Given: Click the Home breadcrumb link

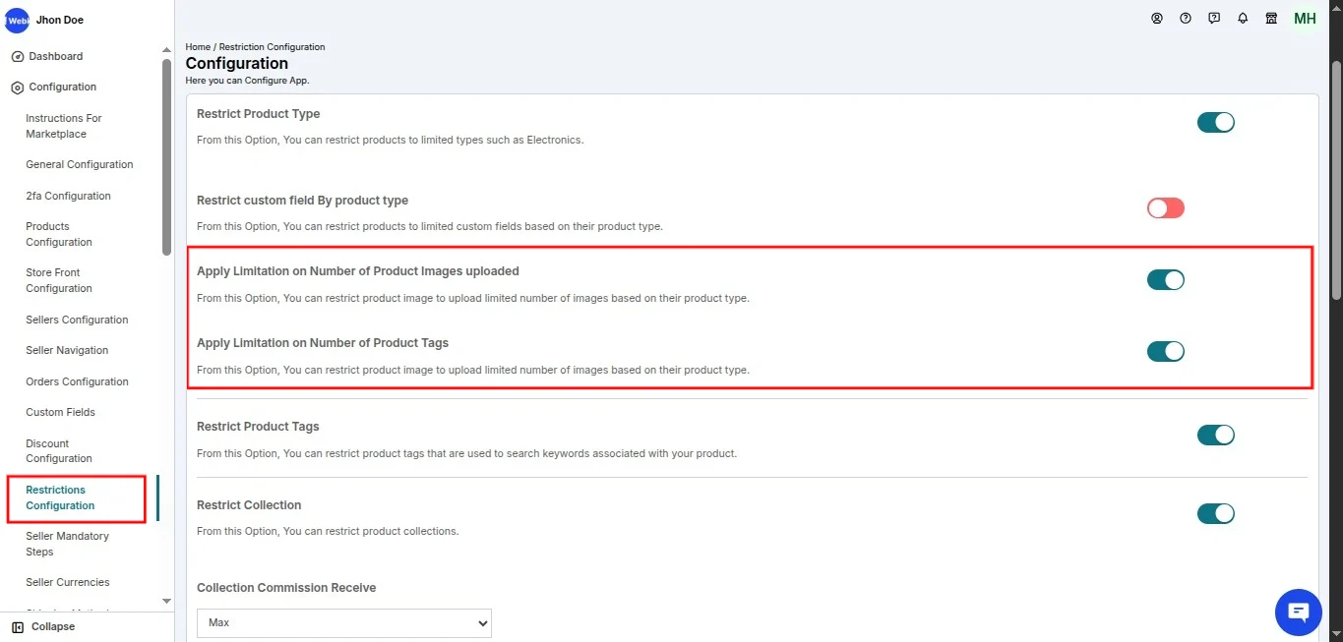Looking at the screenshot, I should coord(198,47).
